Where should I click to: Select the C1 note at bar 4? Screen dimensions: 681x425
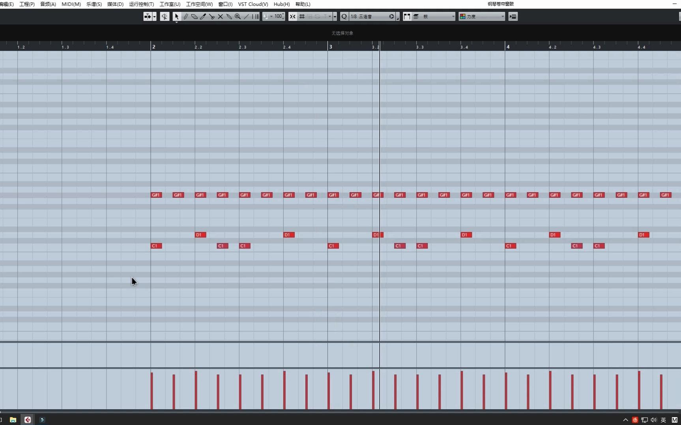pos(511,246)
